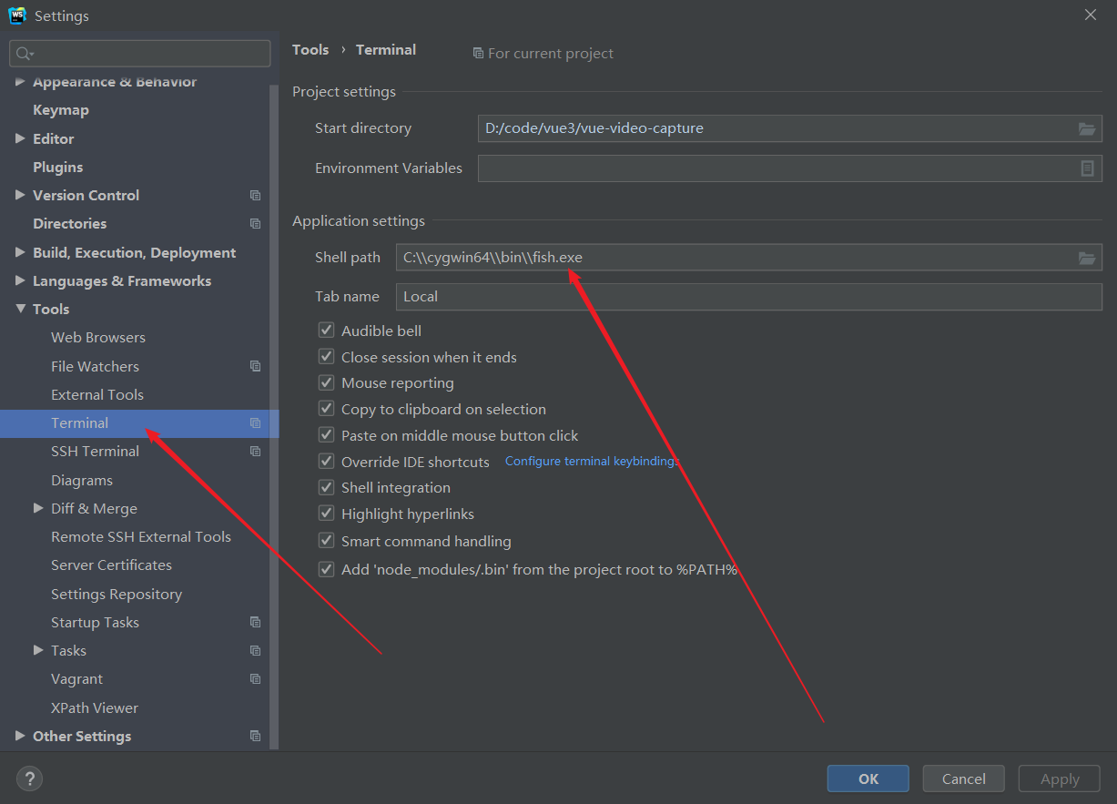The width and height of the screenshot is (1117, 804).
Task: Expand the Diff & Merge node
Action: tap(38, 509)
